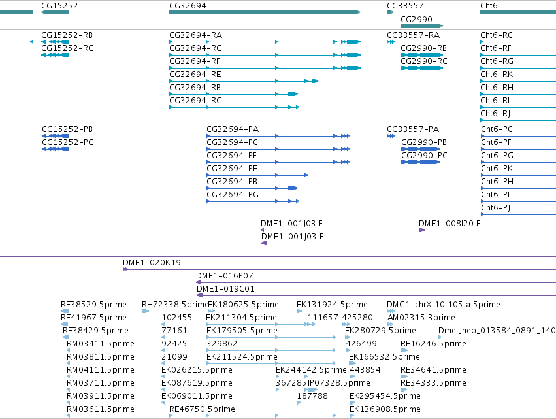Select protein CG32694-PE
The image size is (556, 419).
(232, 169)
